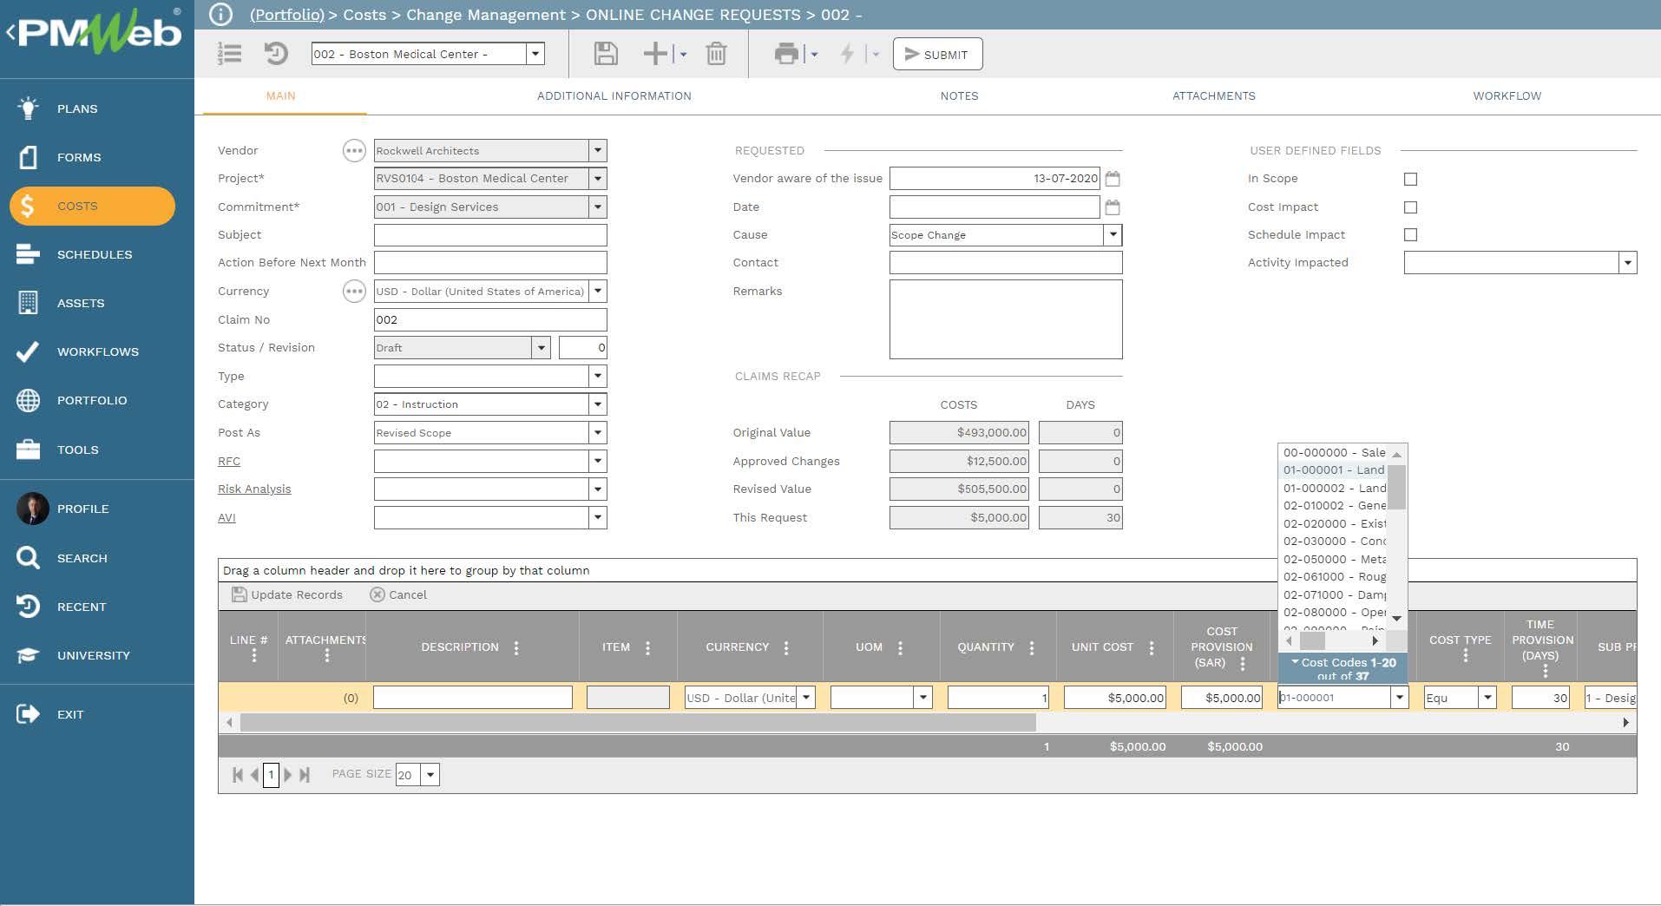This screenshot has width=1661, height=906.
Task: Expand the Category dropdown
Action: [x=597, y=404]
